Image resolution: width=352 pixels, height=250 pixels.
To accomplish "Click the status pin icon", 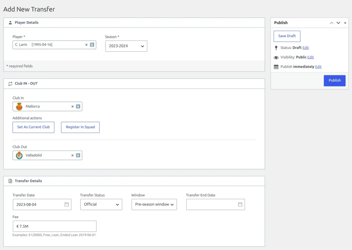I will pos(276,48).
